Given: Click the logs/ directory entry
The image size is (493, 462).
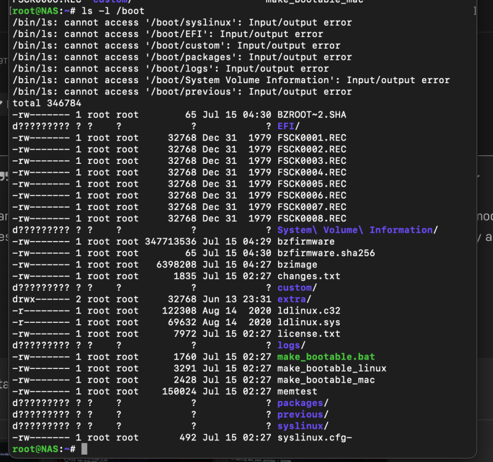Looking at the screenshot, I should 292,346.
